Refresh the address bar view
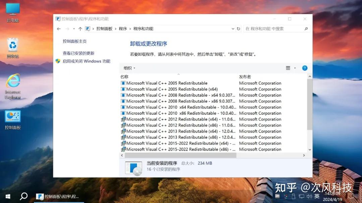Viewport: 362px width, 203px height. pos(239,29)
